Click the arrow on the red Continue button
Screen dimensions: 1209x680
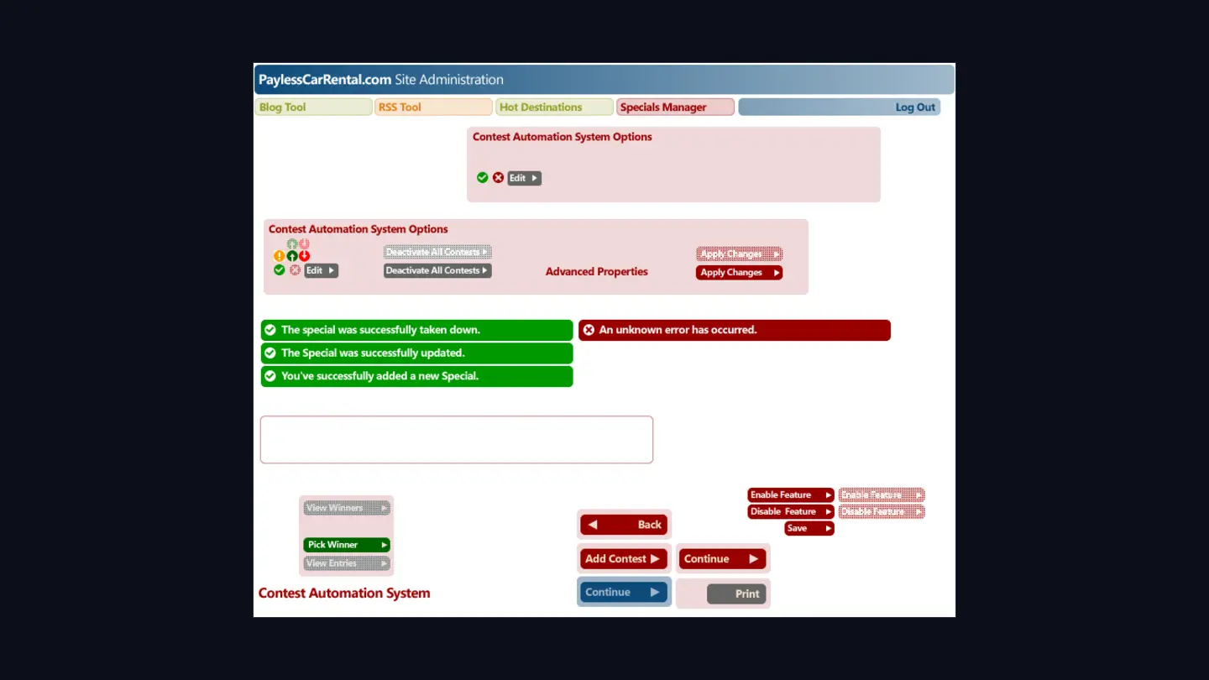pos(753,559)
